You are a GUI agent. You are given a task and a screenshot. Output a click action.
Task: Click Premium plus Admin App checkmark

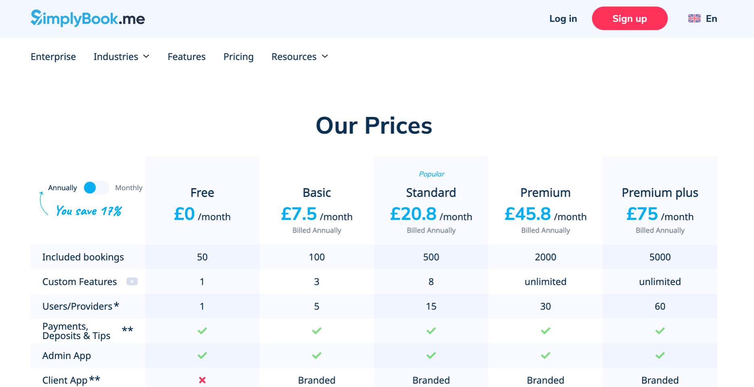pos(660,356)
